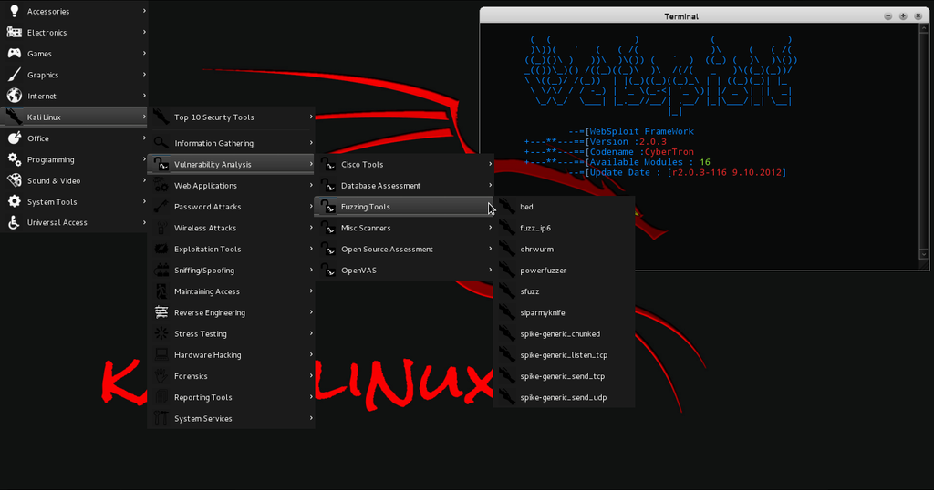
Task: Click the Web Applications icon
Action: click(161, 186)
